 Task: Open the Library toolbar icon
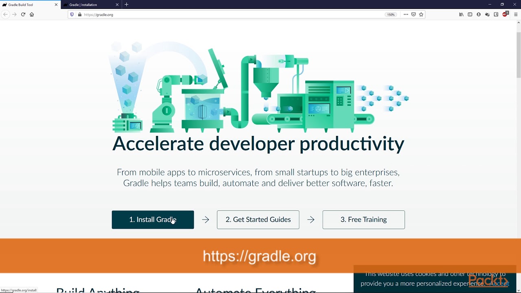click(461, 14)
